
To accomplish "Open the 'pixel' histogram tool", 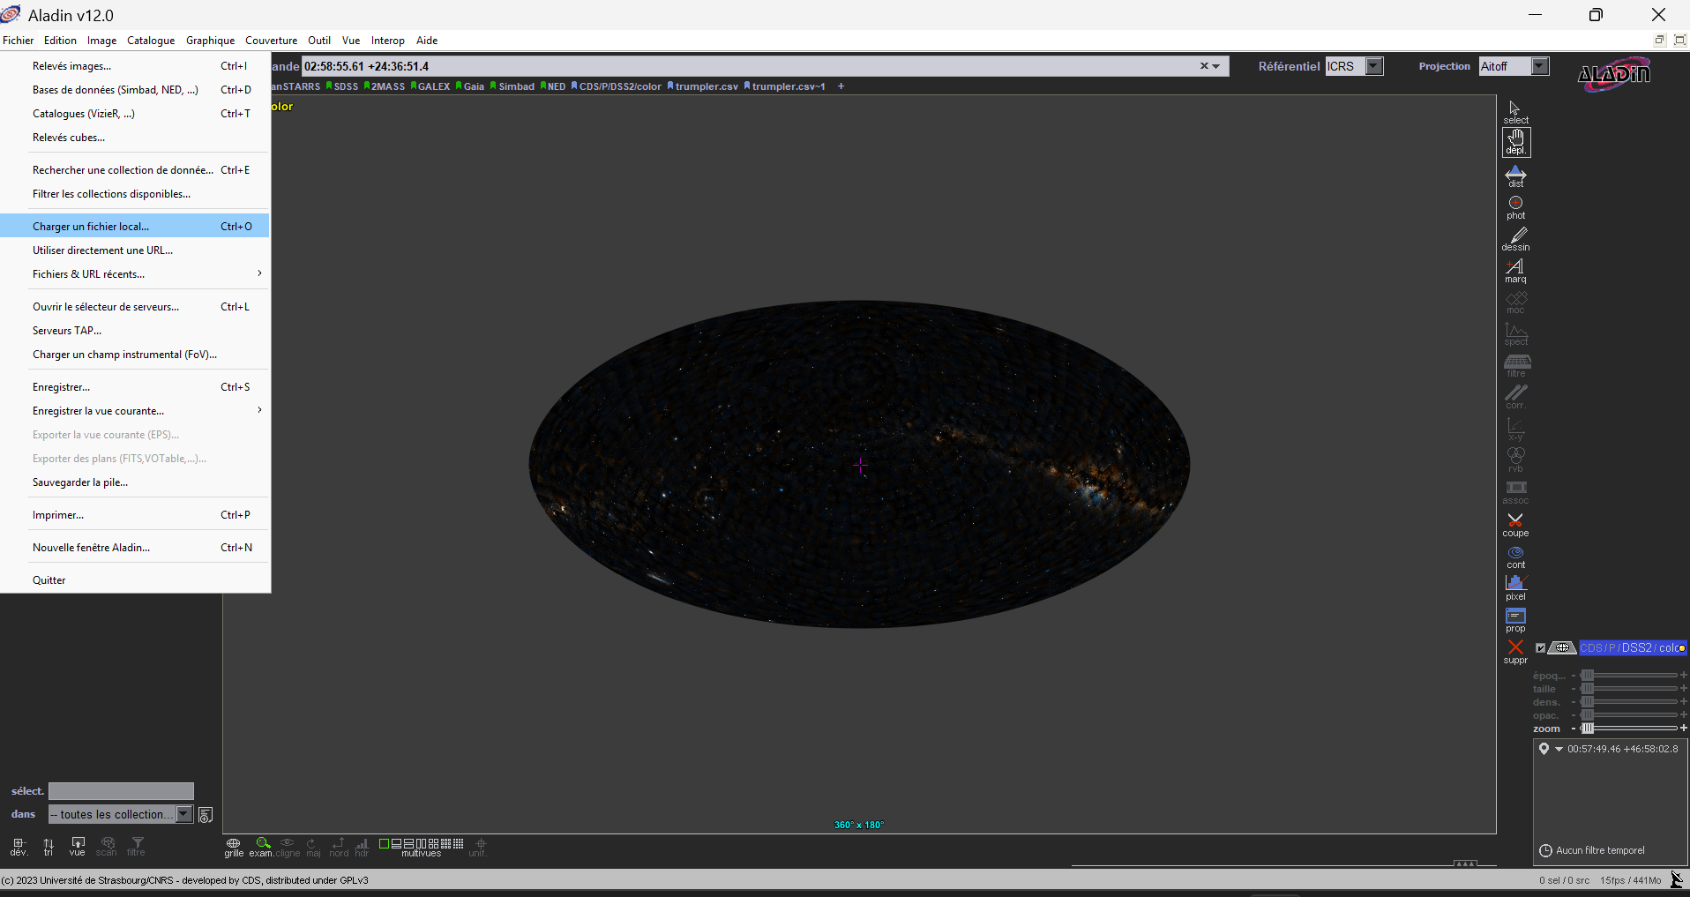I will click(x=1515, y=588).
